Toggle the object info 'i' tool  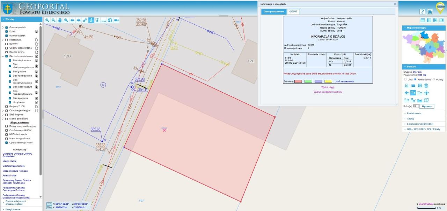(91, 20)
